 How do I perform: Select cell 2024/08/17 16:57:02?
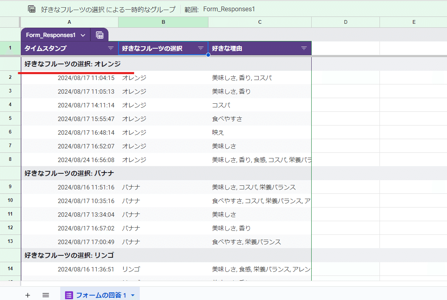tap(69, 228)
